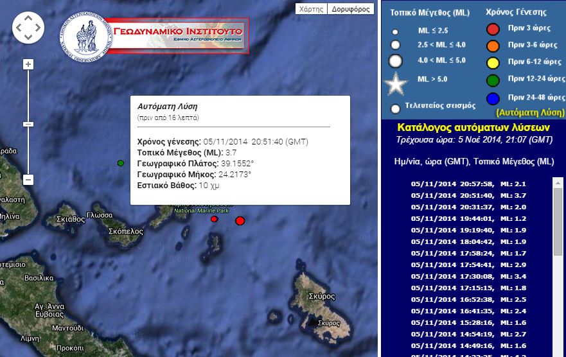The height and width of the screenshot is (357, 566).
Task: Switch to the Δορυφόρος satellite view
Action: (x=350, y=9)
